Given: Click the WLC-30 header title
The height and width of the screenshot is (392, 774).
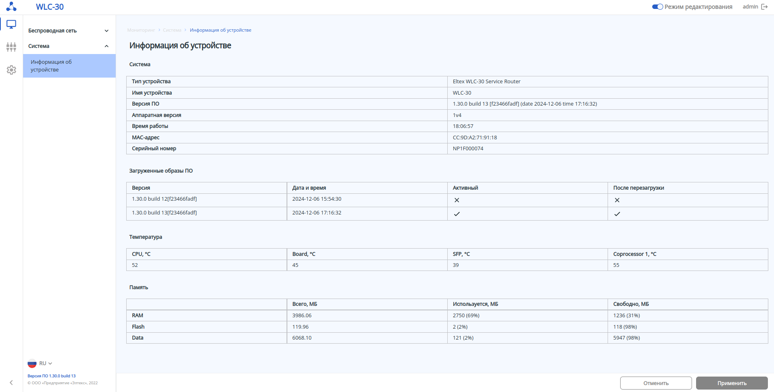Looking at the screenshot, I should coord(50,7).
